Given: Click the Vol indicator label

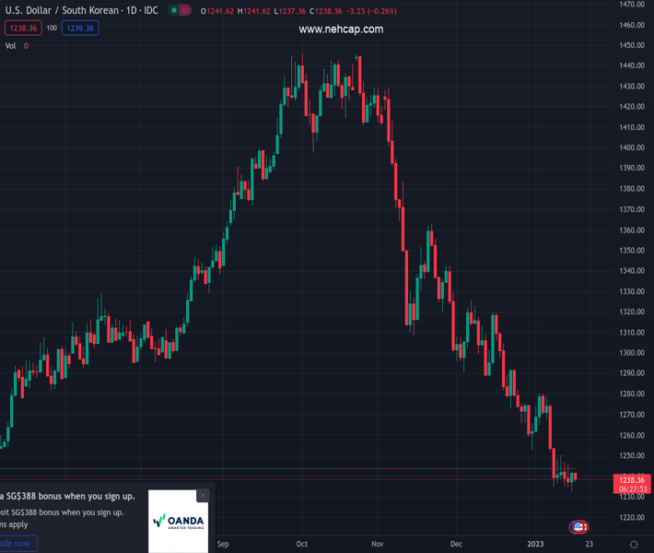Looking at the screenshot, I should tap(11, 45).
